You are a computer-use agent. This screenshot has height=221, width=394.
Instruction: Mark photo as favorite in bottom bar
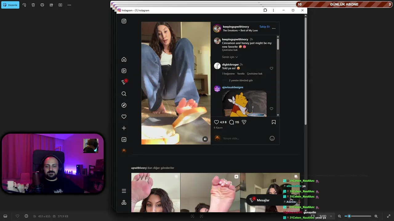[x=17, y=216]
